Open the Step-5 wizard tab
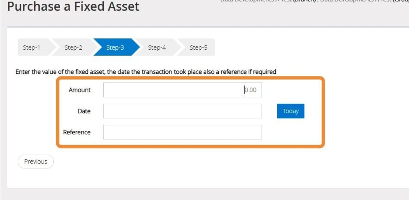This screenshot has width=409, height=200. [x=198, y=47]
